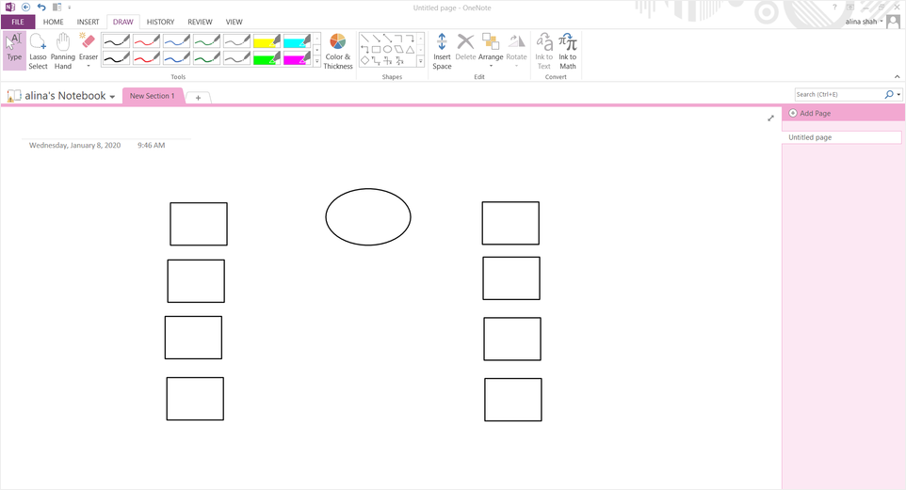Select the Lasso Select tool
906x490 pixels.
(38, 51)
